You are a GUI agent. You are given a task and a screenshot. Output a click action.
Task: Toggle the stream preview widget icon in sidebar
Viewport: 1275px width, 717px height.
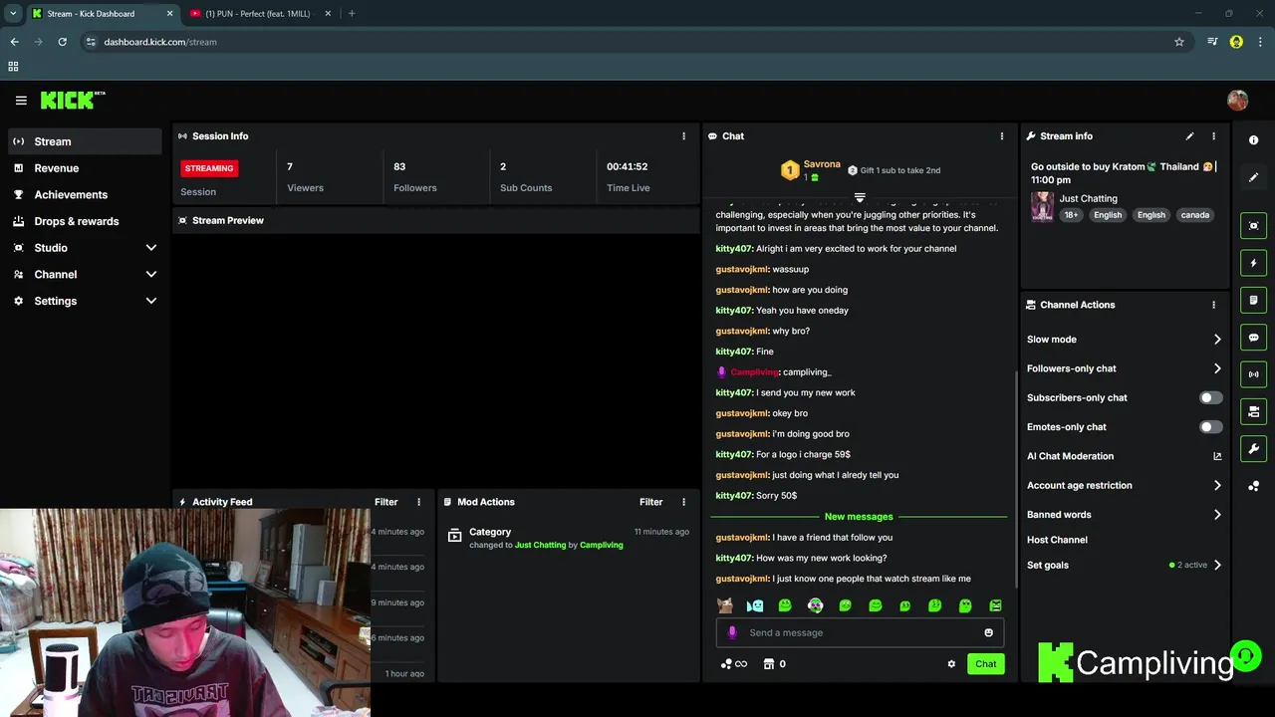[x=1254, y=226]
